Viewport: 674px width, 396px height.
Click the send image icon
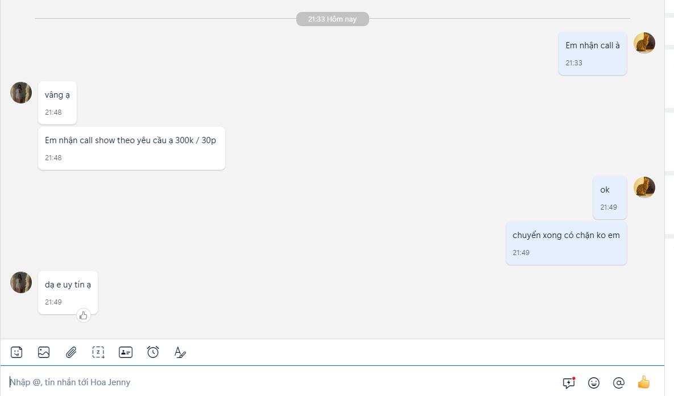44,352
